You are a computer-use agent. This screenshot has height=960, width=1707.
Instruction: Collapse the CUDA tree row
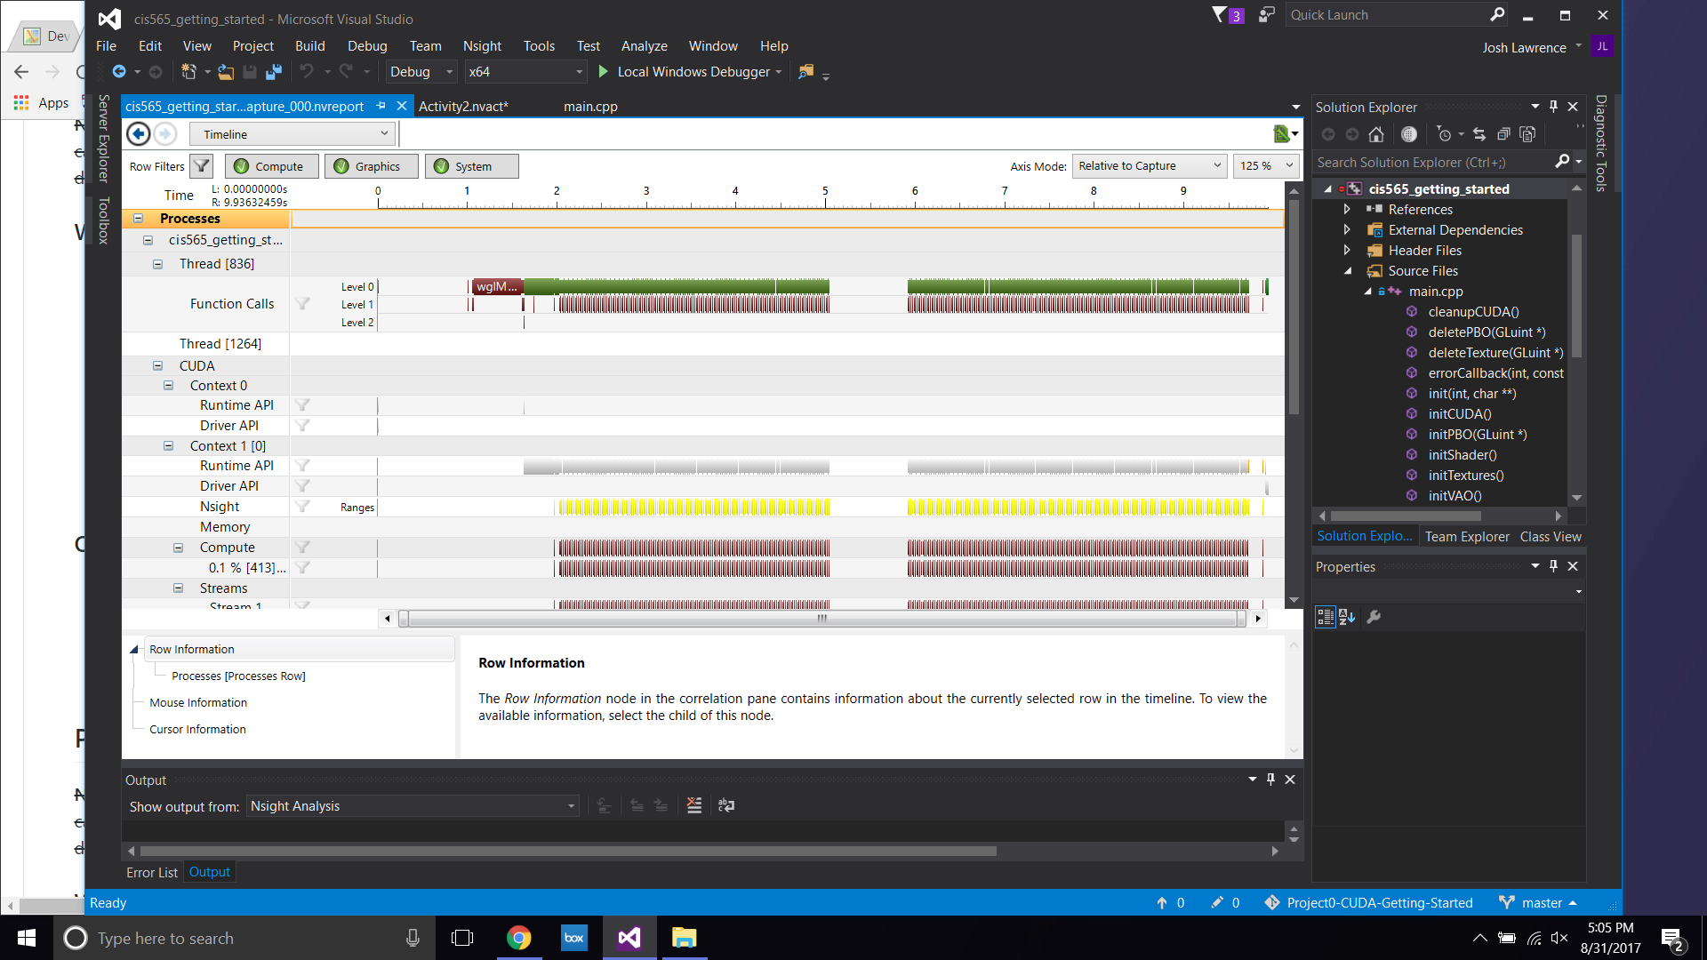[157, 366]
